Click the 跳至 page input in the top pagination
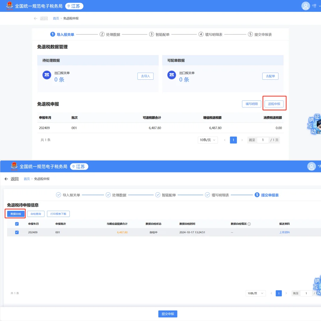 [x=263, y=140]
